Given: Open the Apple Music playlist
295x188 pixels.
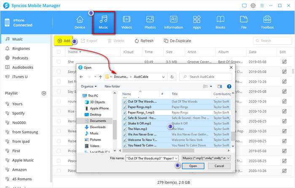Looking at the screenshot, I should (23, 160).
